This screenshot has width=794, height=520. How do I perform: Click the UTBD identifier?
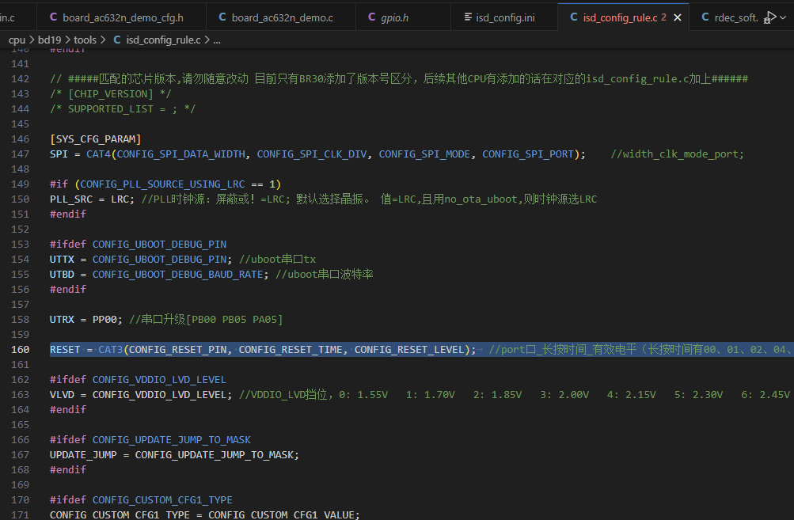[62, 275]
